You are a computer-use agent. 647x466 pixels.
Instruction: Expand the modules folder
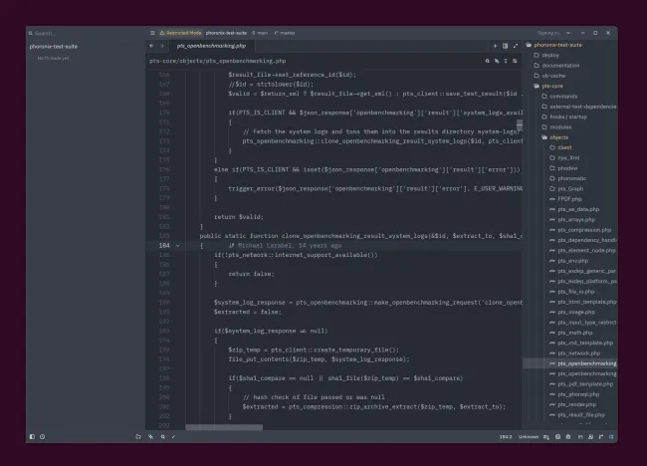556,127
